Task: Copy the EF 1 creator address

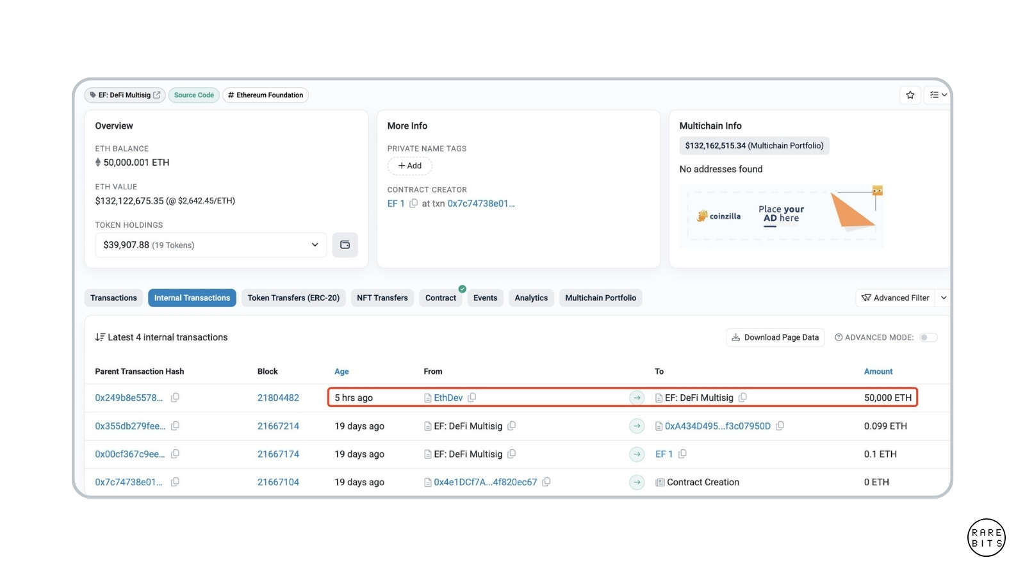Action: [x=414, y=204]
